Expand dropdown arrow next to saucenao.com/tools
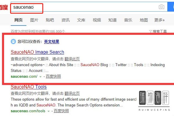This screenshot has width=174, height=116. (x=48, y=111)
